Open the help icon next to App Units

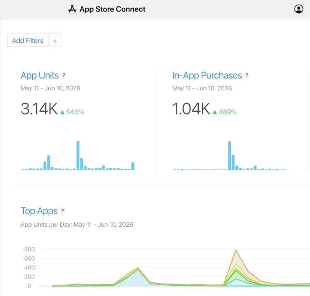(x=64, y=75)
